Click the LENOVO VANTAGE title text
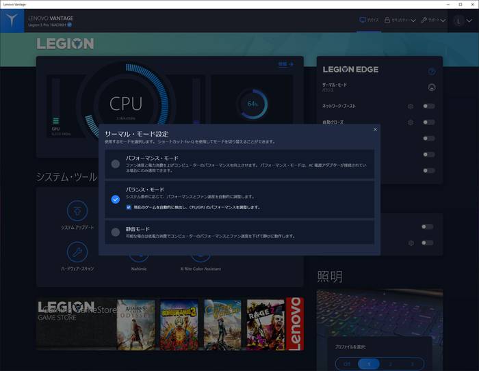 [x=51, y=18]
